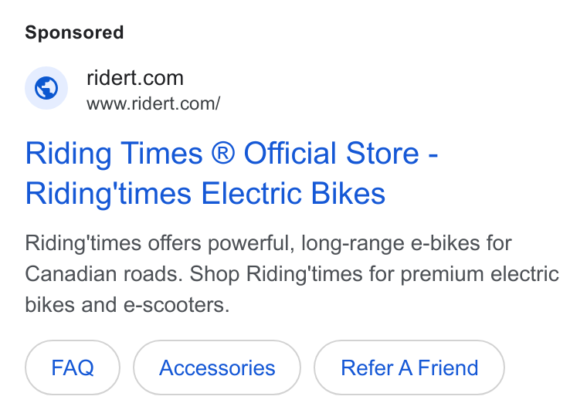Click the registered trademark symbol in headline
This screenshot has width=587, height=420.
pyautogui.click(x=223, y=153)
